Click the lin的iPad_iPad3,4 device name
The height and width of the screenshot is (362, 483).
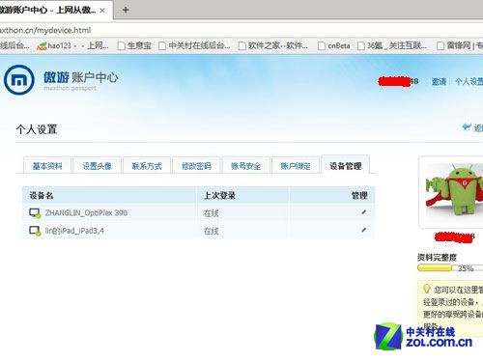(74, 231)
